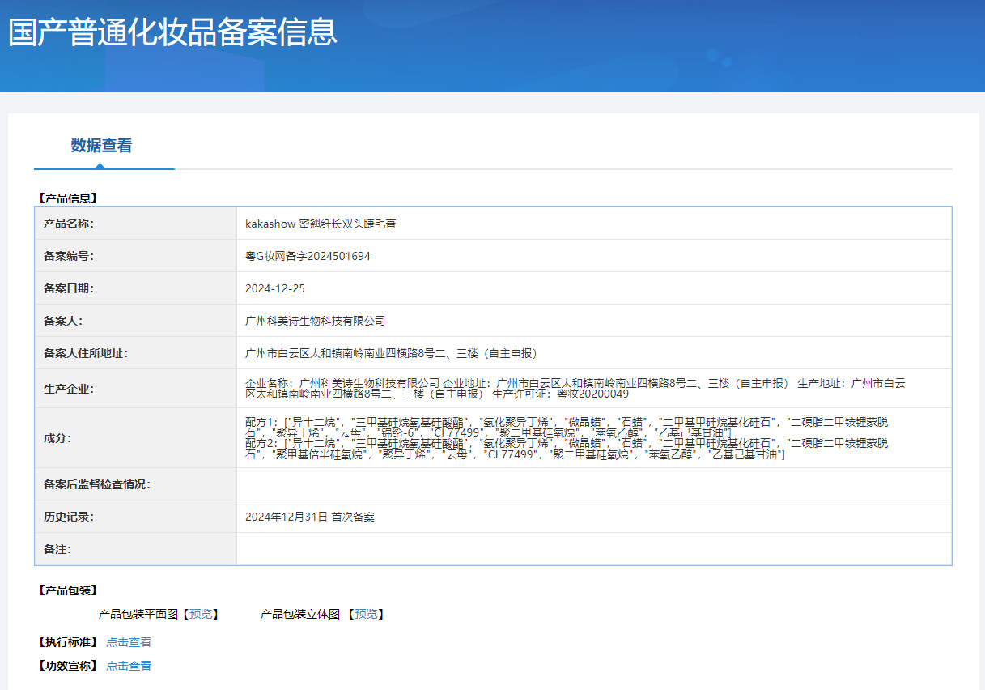Preview the 产品包装立体图 image
The height and width of the screenshot is (690, 985).
[x=365, y=614]
